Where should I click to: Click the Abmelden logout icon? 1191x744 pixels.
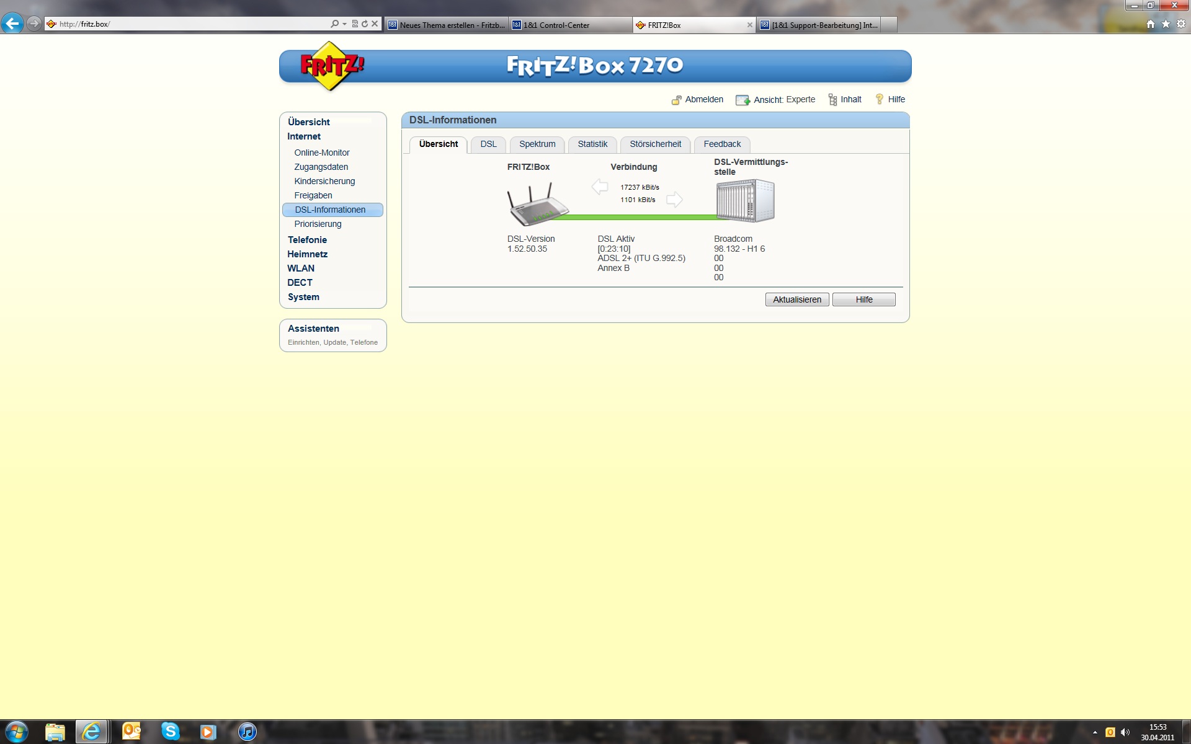click(x=676, y=100)
